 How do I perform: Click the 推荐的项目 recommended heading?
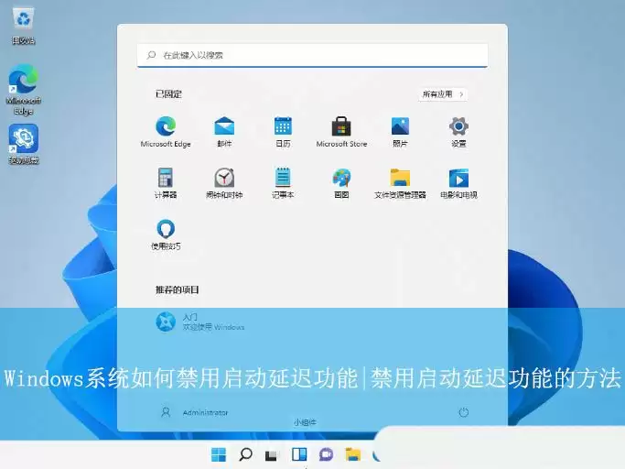(177, 289)
